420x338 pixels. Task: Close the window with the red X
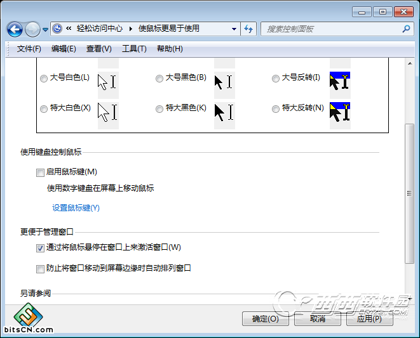(x=403, y=12)
